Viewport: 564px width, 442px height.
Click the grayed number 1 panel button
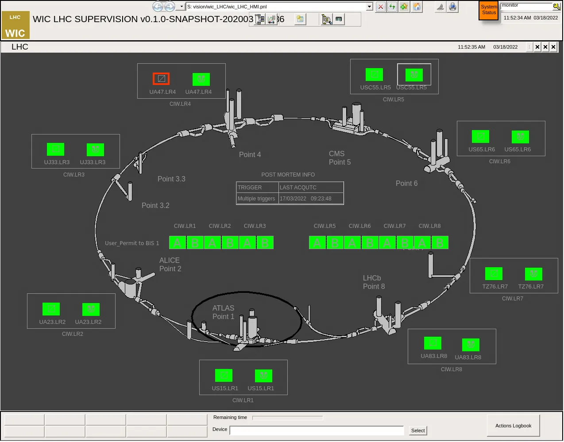(529, 47)
